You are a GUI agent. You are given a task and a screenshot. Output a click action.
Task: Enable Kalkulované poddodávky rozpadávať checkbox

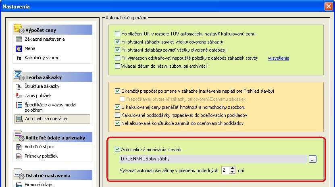click(117, 115)
